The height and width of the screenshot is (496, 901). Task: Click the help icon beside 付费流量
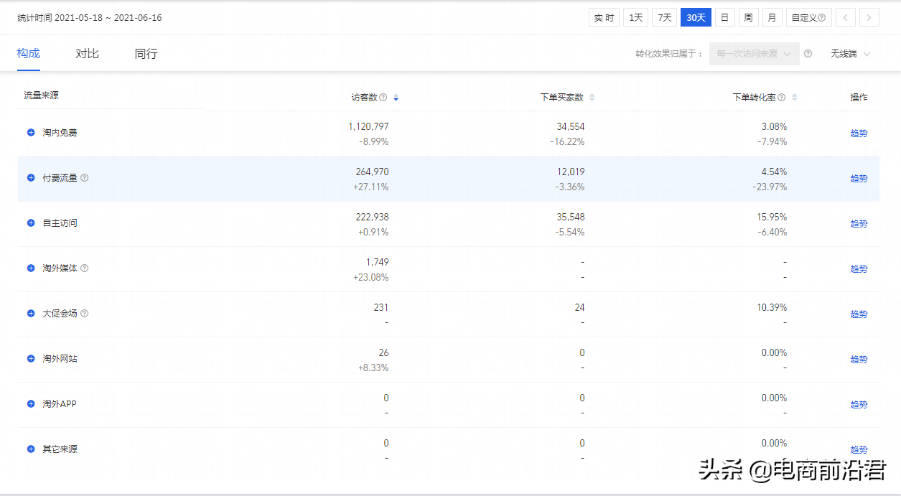[85, 178]
